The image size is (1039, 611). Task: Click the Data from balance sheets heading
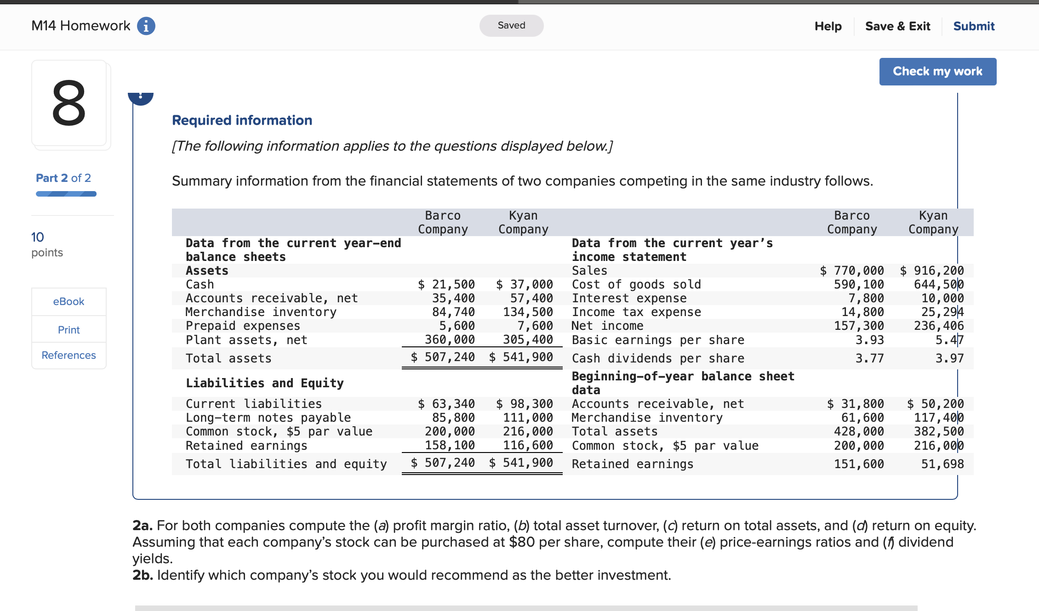tap(293, 250)
